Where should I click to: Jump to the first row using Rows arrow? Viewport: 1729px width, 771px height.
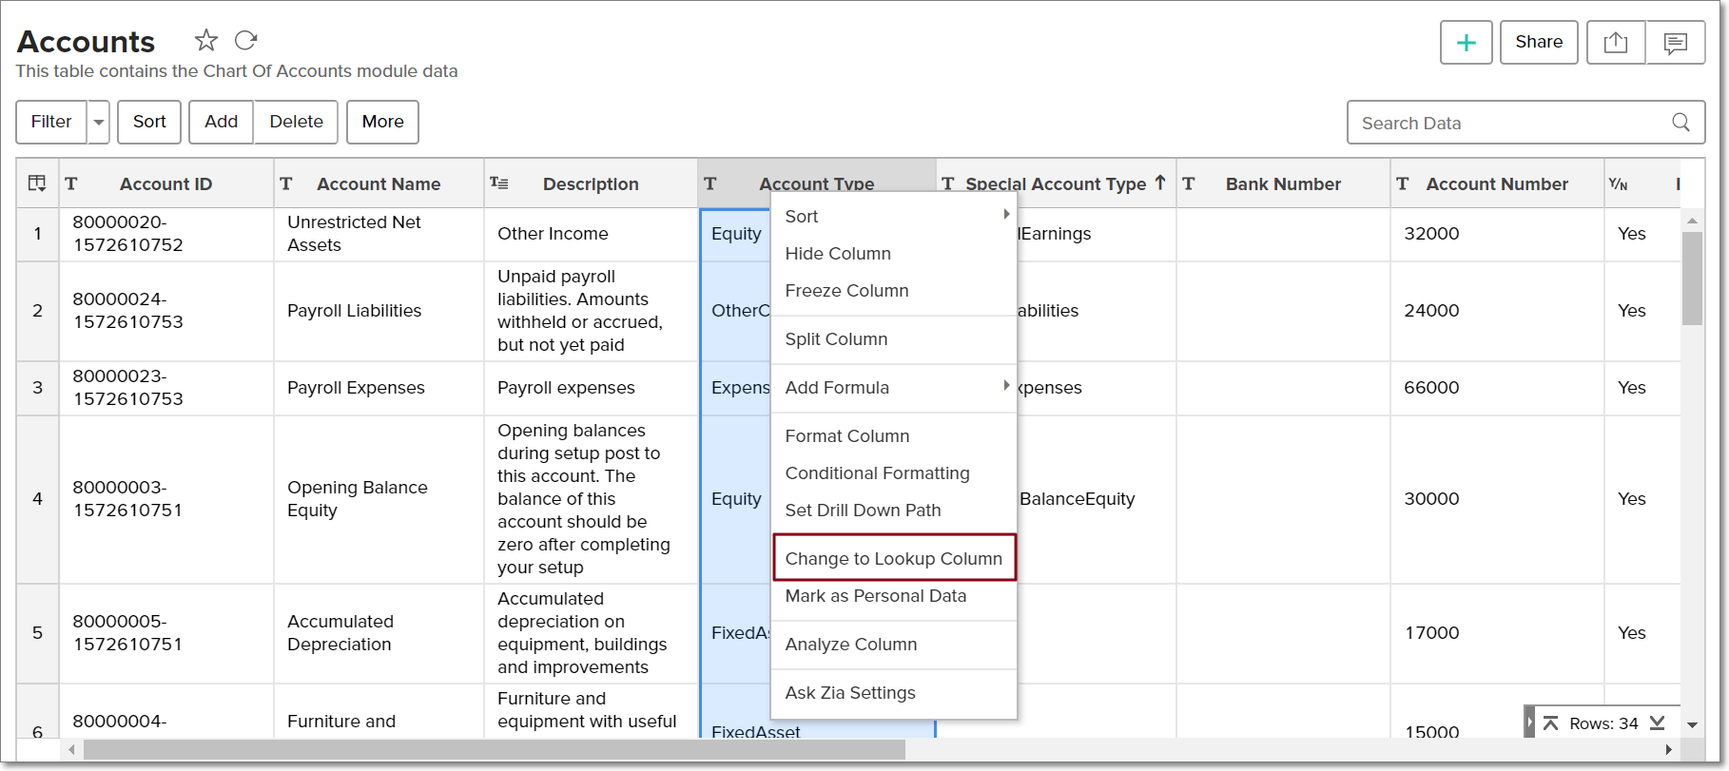pyautogui.click(x=1550, y=723)
